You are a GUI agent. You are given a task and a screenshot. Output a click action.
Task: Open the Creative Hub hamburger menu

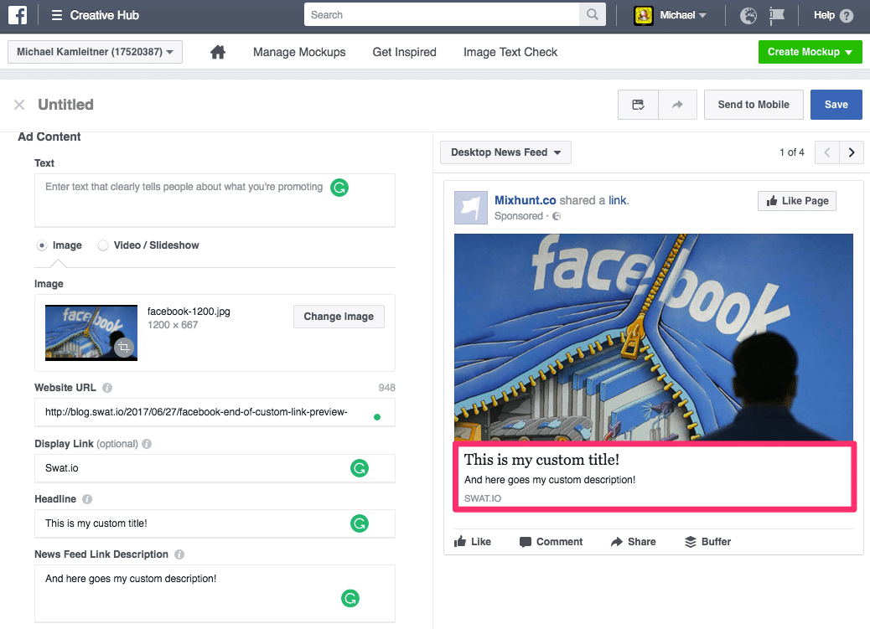point(57,15)
